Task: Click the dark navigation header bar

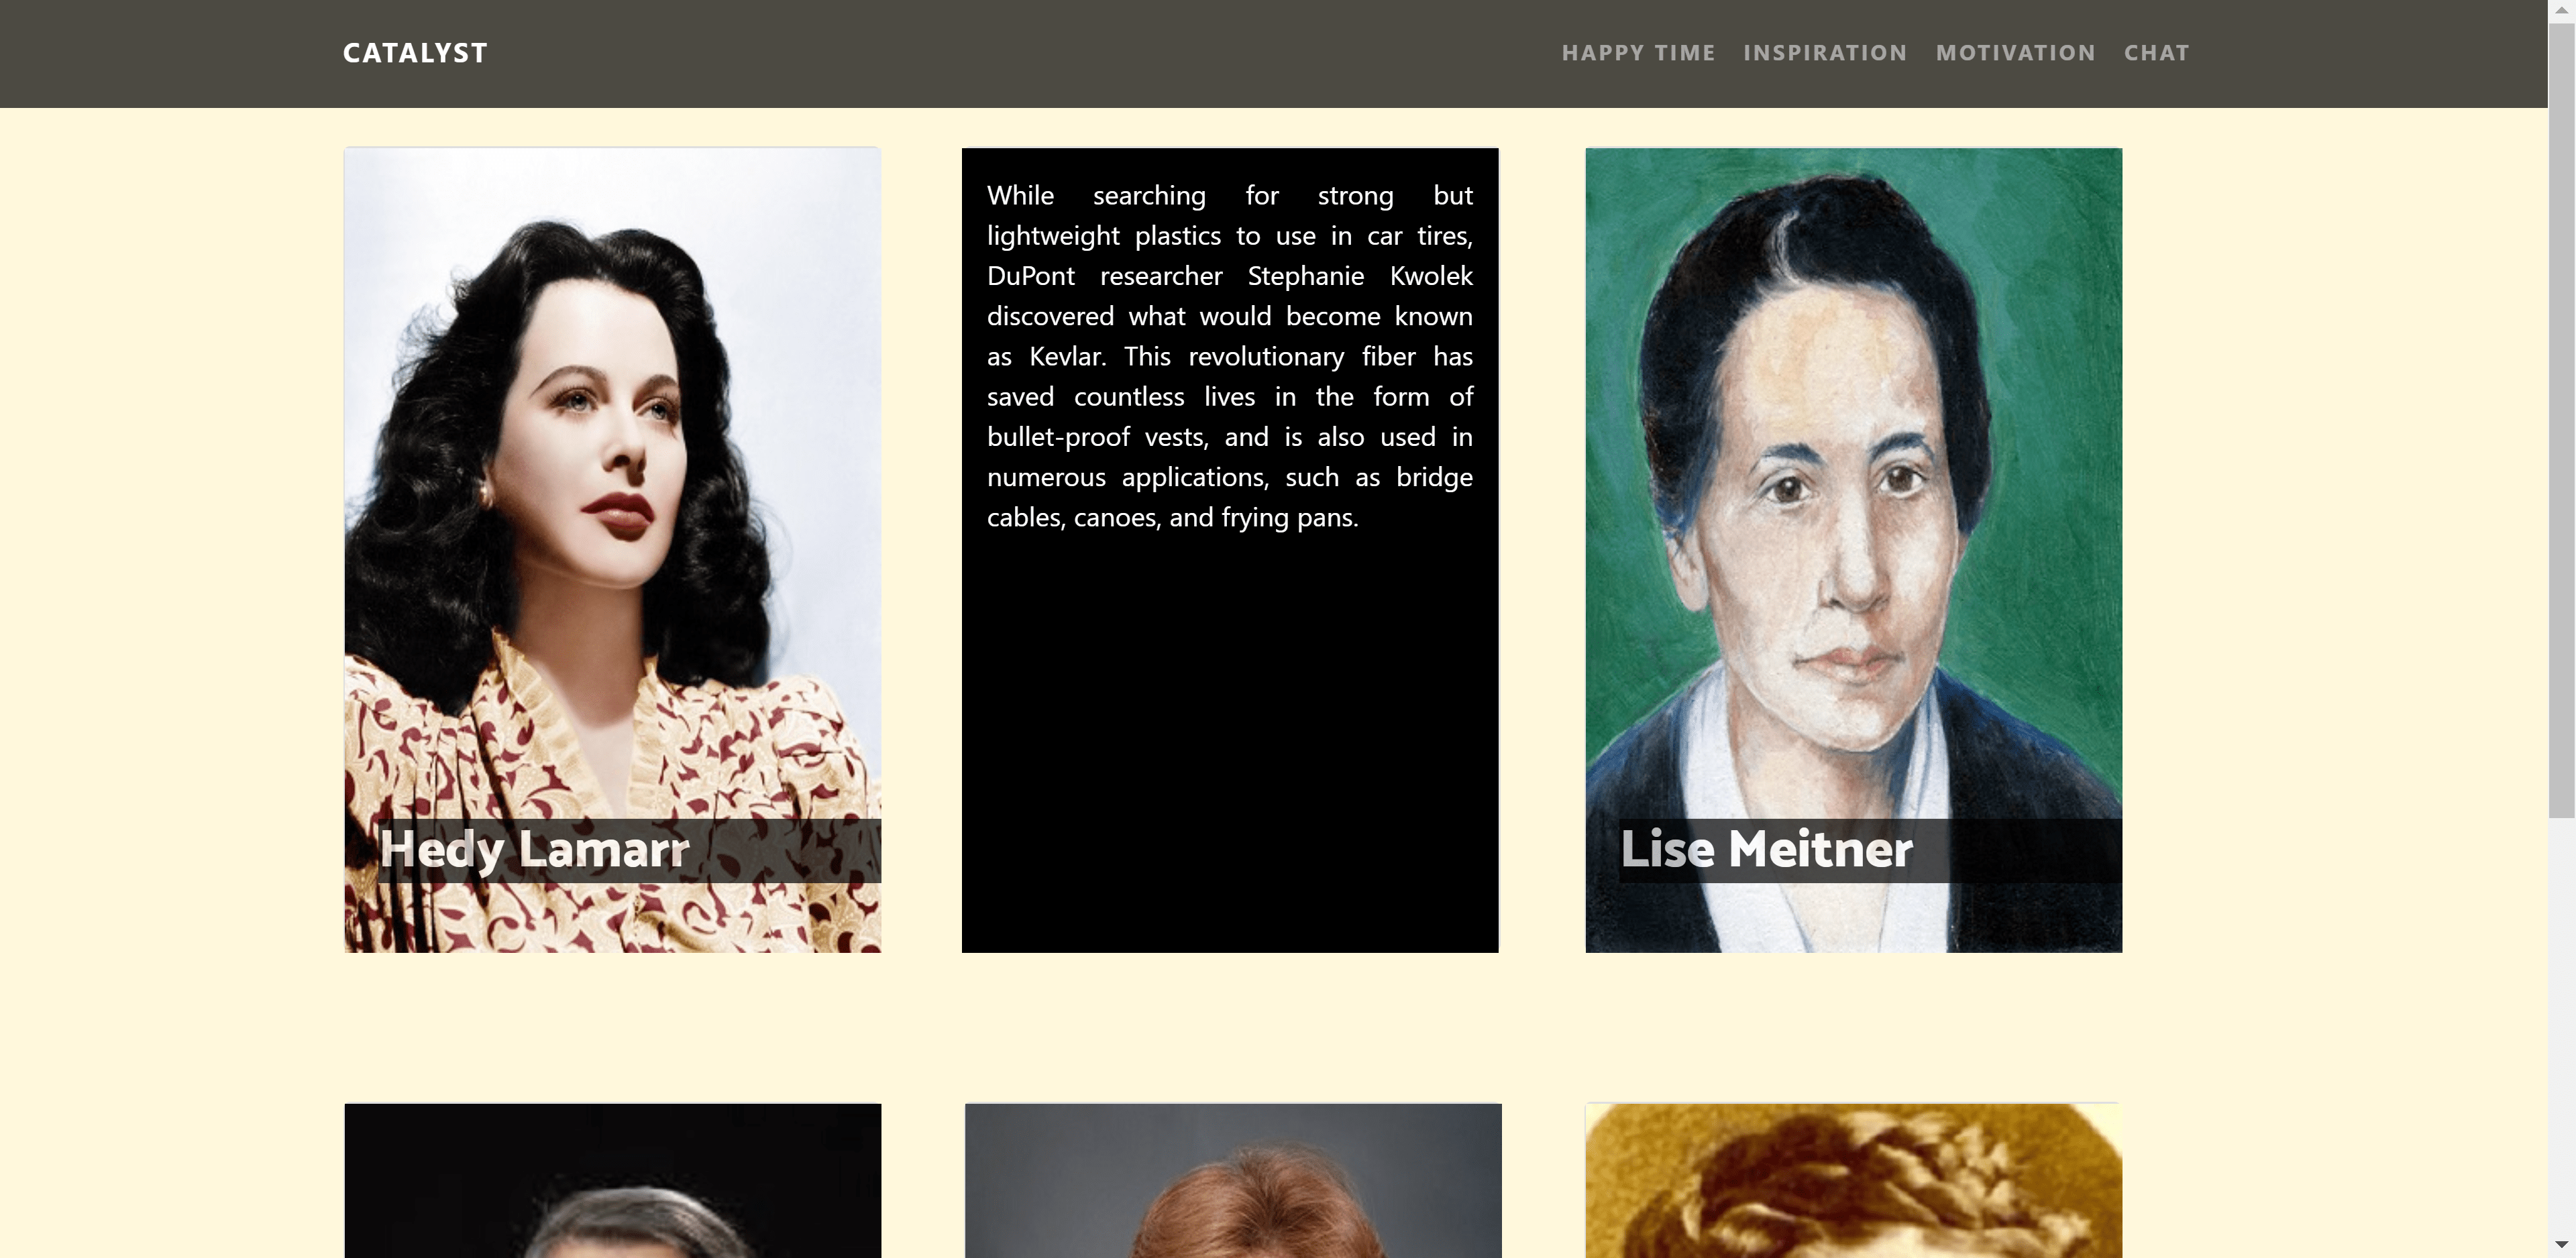Action: pyautogui.click(x=1274, y=53)
